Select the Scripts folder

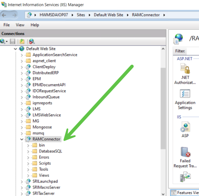[x=45, y=163]
